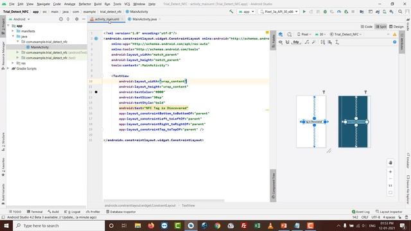Toggle autoconnect magnet icon
The width and height of the screenshot is (411, 231).
287,42
